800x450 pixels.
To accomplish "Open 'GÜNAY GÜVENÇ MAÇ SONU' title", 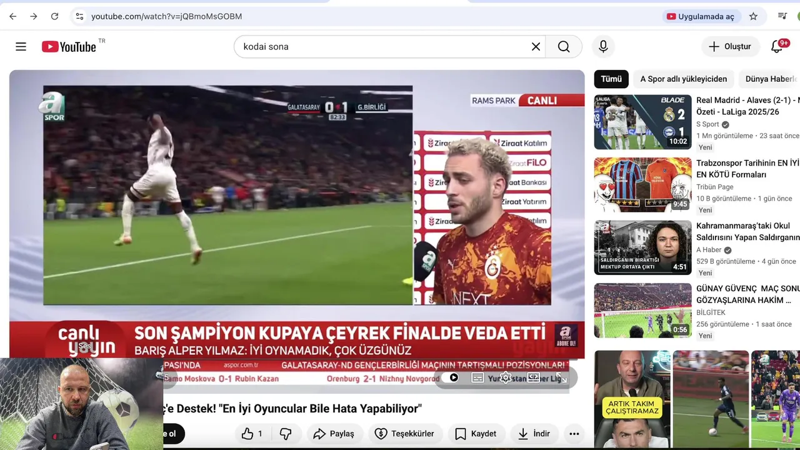I will coord(747,294).
